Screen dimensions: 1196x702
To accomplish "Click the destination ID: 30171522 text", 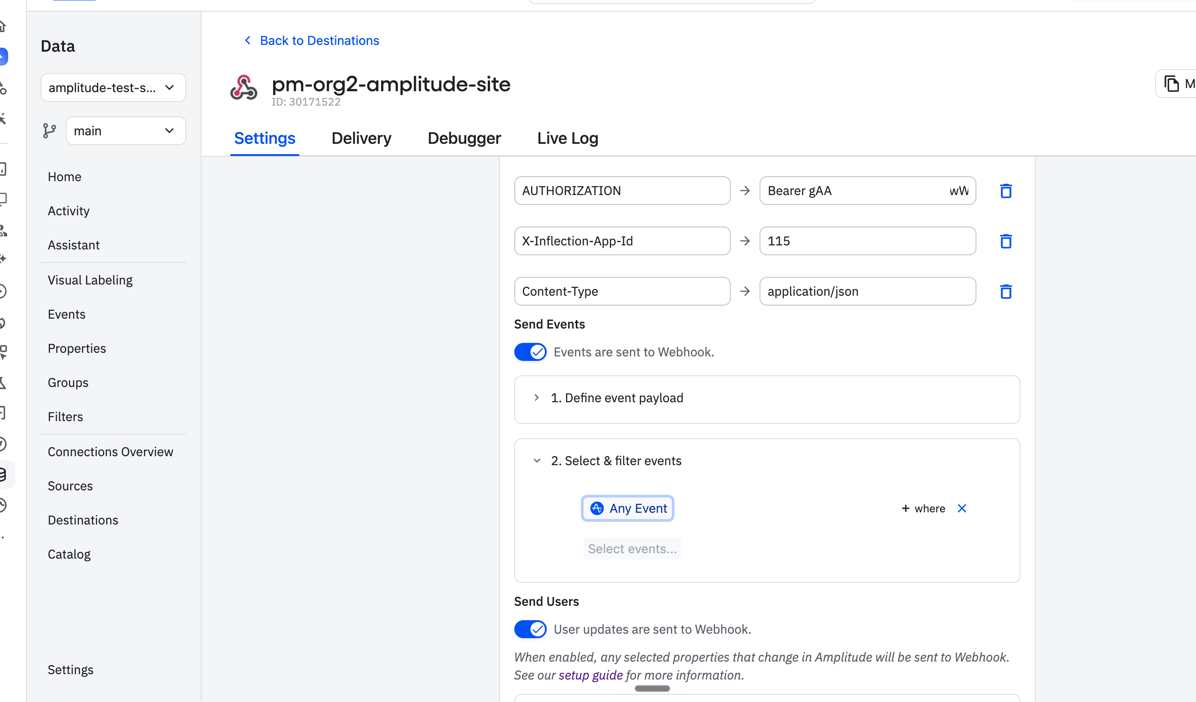I will [306, 102].
